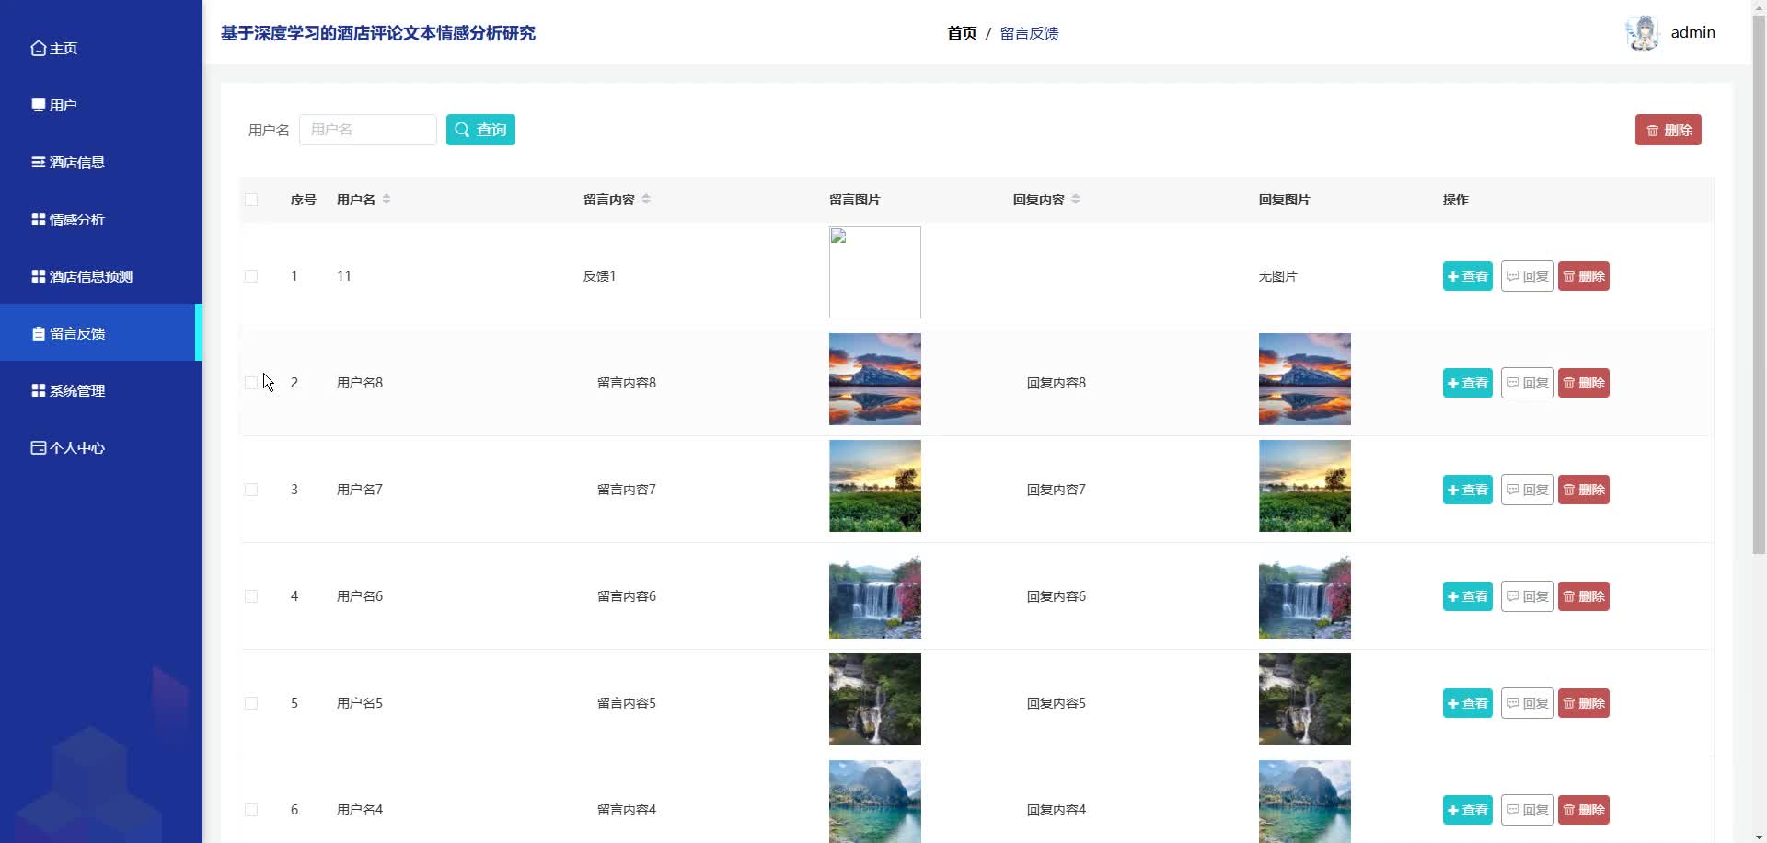
Task: Toggle sort arrows on 留言内容 column
Action: [x=647, y=199]
